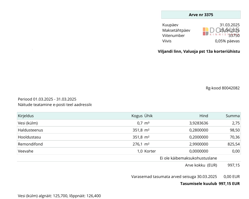Viewport: 249px width, 199px height.
Task: Click the Summa column header
Action: (233, 116)
